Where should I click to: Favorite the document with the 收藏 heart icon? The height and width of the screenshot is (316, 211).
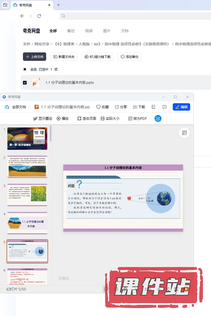(102, 107)
